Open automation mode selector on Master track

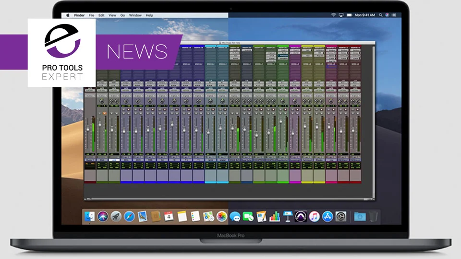tap(90, 91)
